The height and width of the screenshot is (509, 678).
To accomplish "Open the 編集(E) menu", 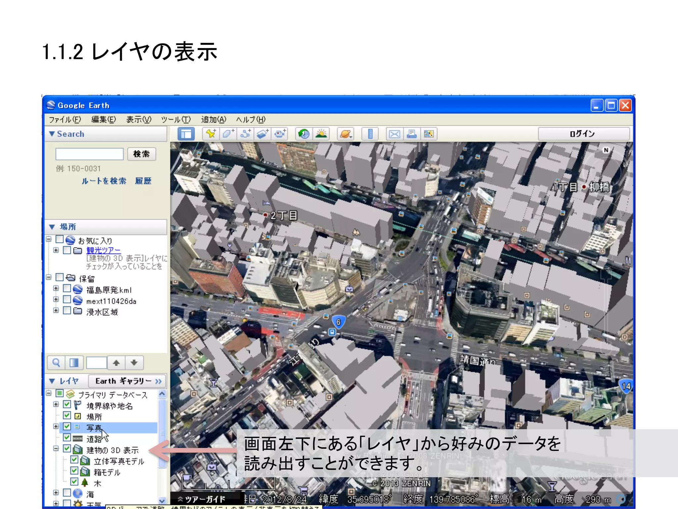I will tap(104, 120).
